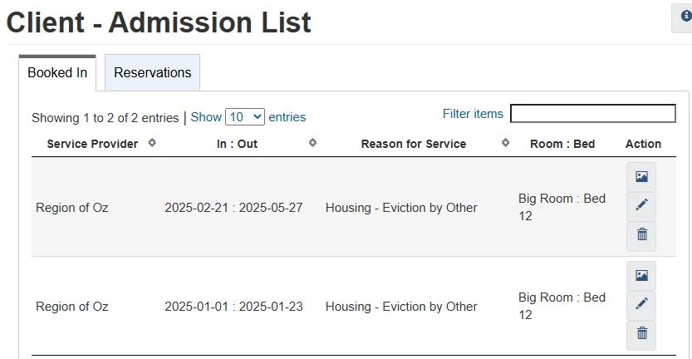692x359 pixels.
Task: Click the info icon at top right
Action: click(x=685, y=17)
